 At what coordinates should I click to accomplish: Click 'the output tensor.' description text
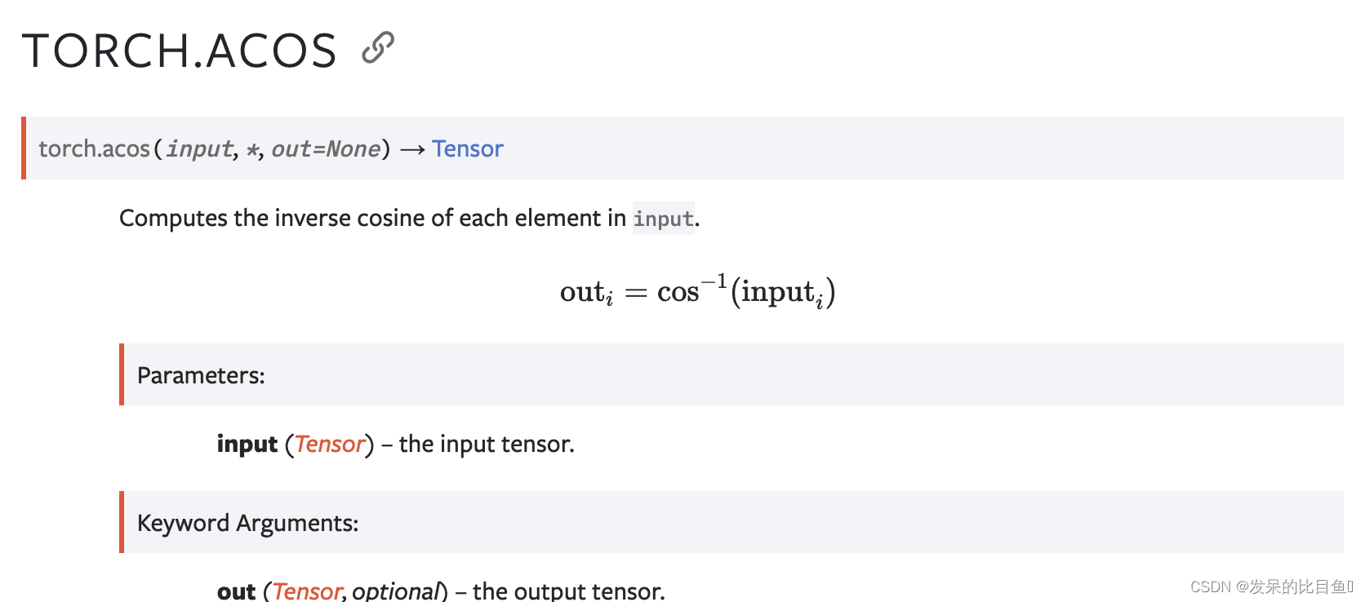(569, 591)
